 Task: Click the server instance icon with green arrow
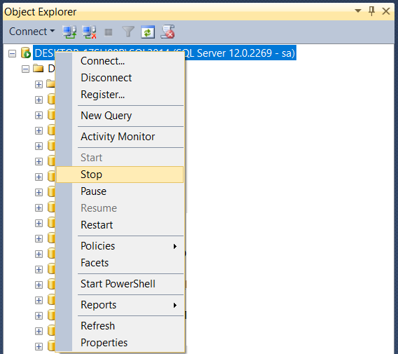[x=26, y=53]
